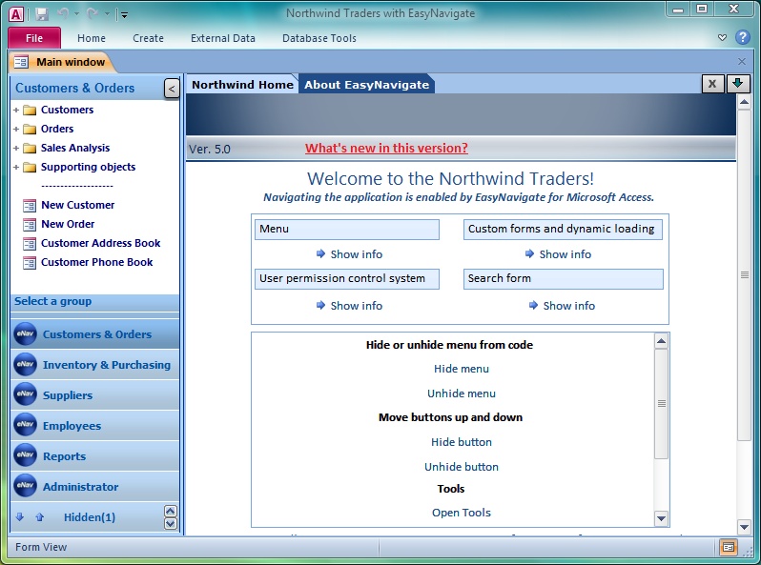
Task: Open the Database Tools ribbon tab
Action: point(319,38)
